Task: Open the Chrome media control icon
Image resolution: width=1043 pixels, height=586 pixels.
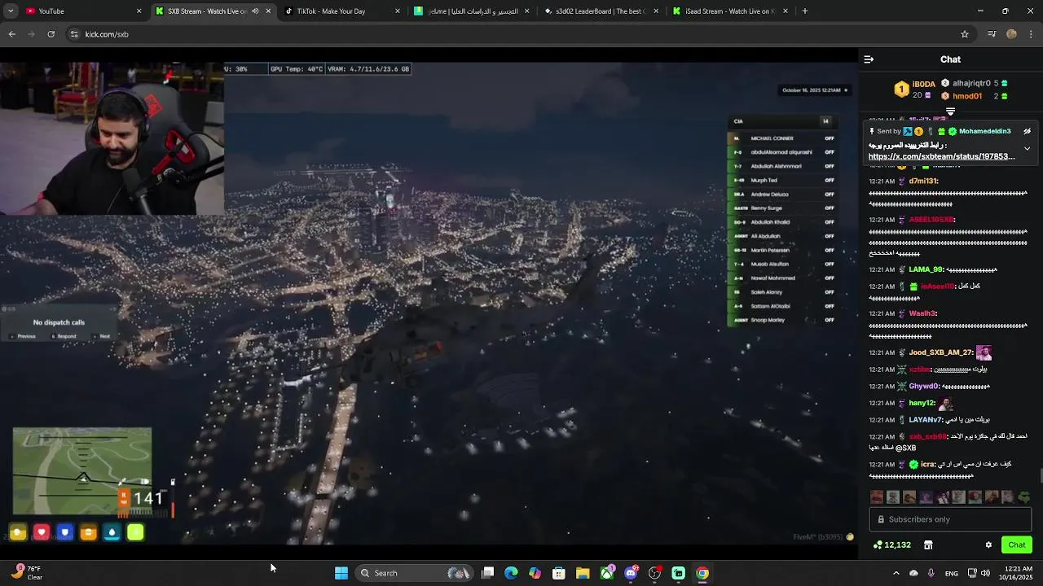Action: tap(992, 34)
